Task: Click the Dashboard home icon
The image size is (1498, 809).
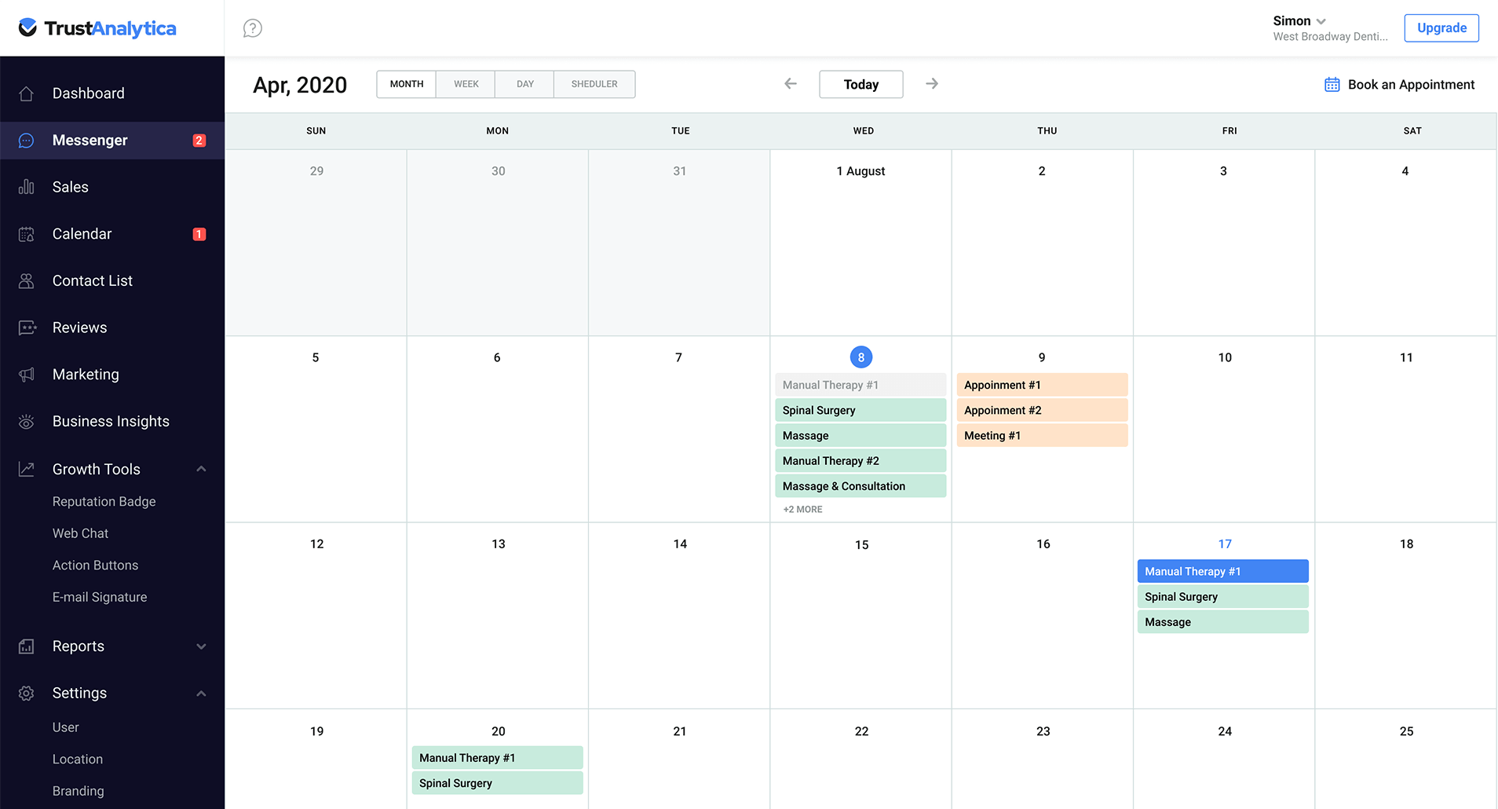Action: click(x=27, y=93)
